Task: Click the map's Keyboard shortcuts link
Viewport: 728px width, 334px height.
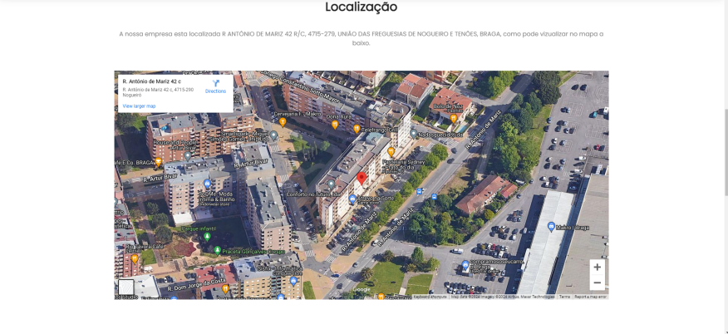Action: [x=430, y=297]
